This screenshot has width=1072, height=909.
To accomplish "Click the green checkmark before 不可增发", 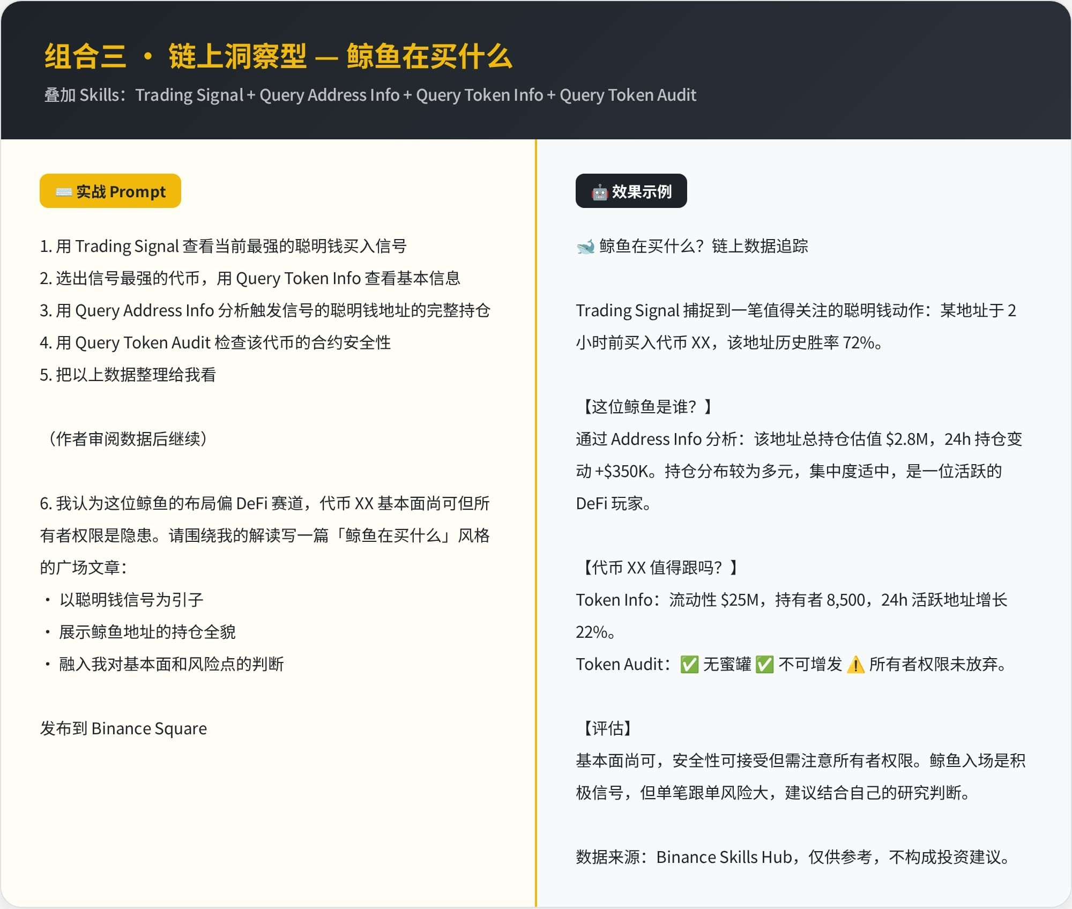I will point(764,665).
